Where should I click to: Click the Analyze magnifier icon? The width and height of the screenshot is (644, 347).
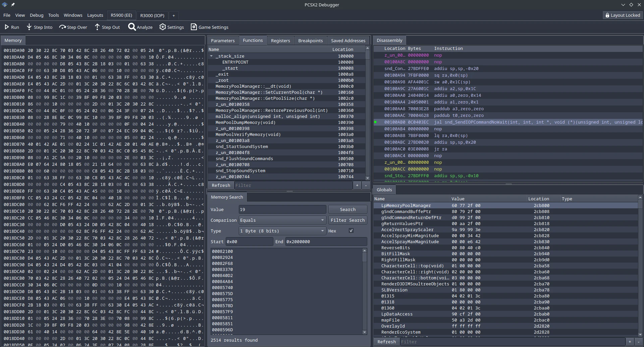(132, 27)
